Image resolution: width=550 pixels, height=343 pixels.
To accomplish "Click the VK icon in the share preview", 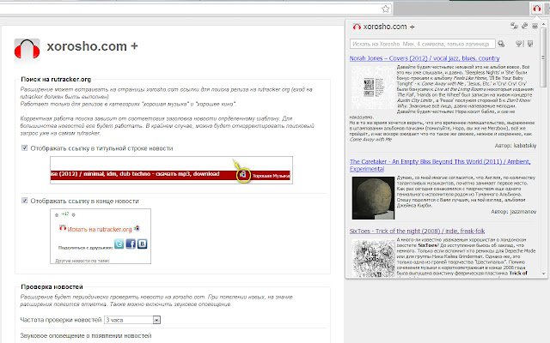I will (x=142, y=244).
